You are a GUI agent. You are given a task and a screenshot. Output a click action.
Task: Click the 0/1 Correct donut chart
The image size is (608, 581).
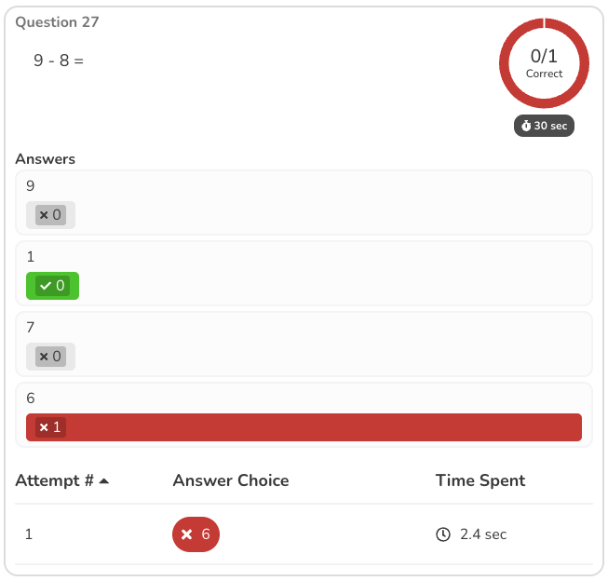[x=544, y=63]
